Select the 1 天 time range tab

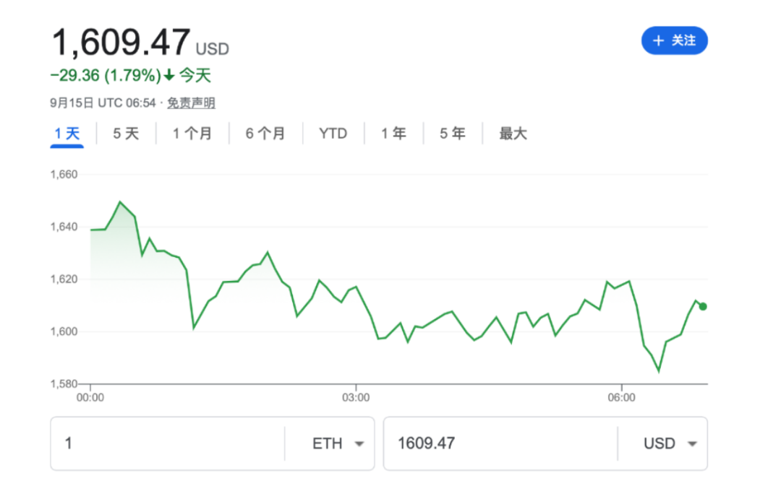tap(67, 134)
